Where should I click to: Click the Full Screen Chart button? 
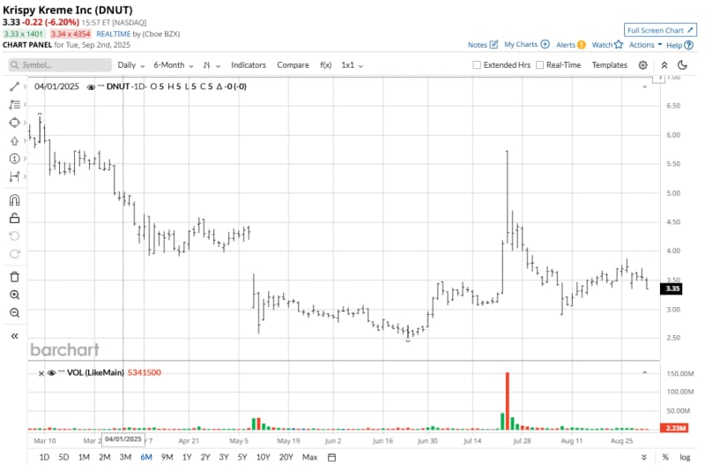pos(660,30)
